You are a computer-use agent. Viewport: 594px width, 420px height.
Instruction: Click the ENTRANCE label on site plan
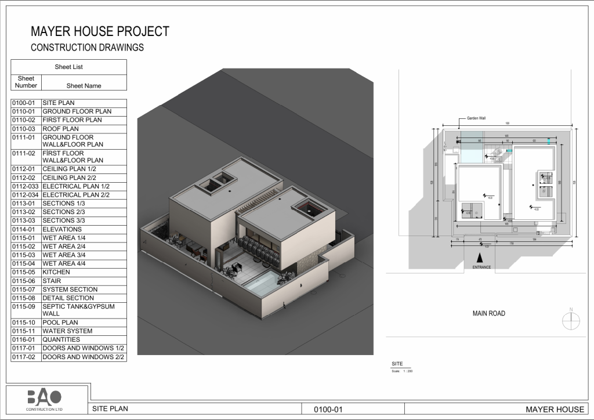tap(481, 267)
